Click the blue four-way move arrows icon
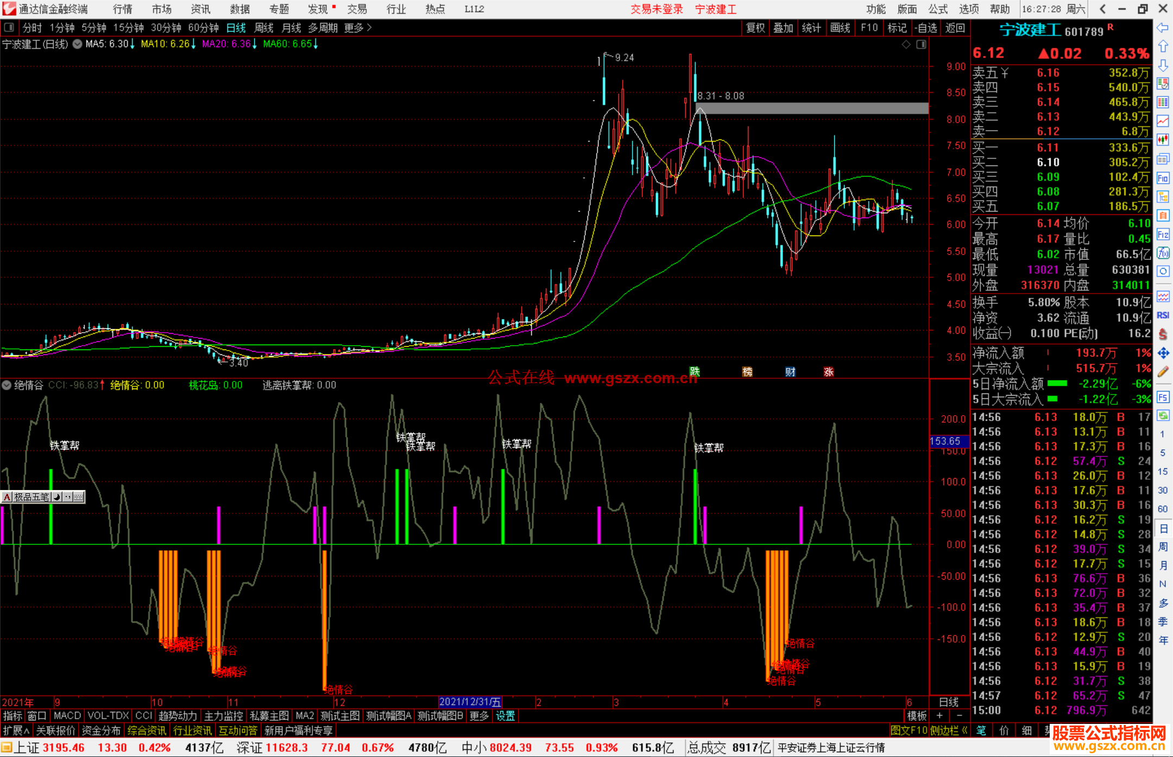 (1163, 353)
